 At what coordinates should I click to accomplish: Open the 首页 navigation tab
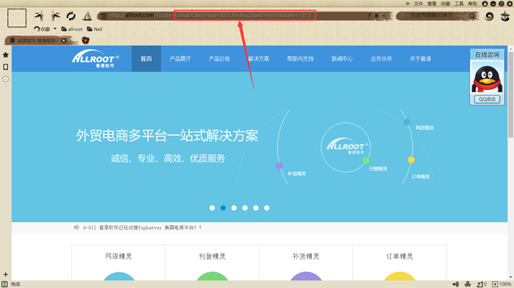[x=146, y=59]
